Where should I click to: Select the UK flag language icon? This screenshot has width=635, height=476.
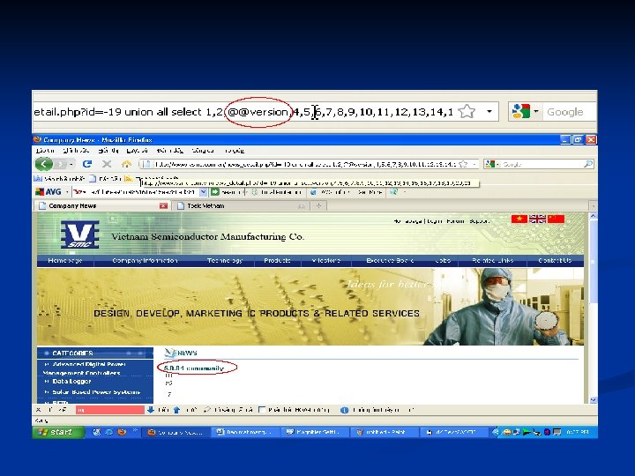[x=537, y=219]
